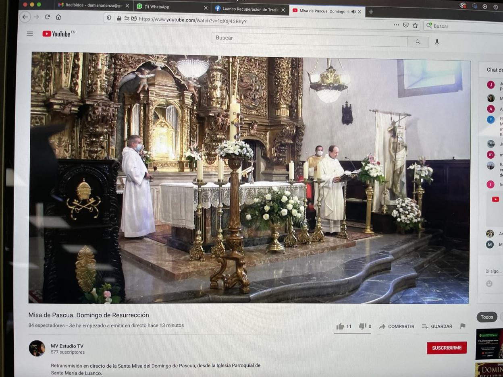Click the magnifier search button on YouTube
This screenshot has width=503, height=377.
pos(418,42)
